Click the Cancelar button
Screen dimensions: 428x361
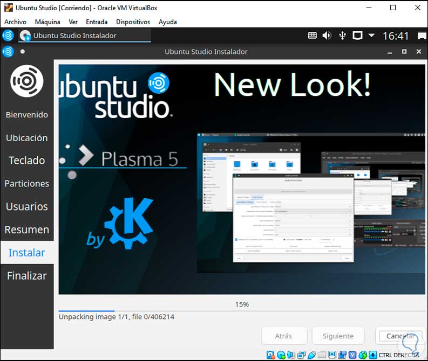pyautogui.click(x=400, y=336)
